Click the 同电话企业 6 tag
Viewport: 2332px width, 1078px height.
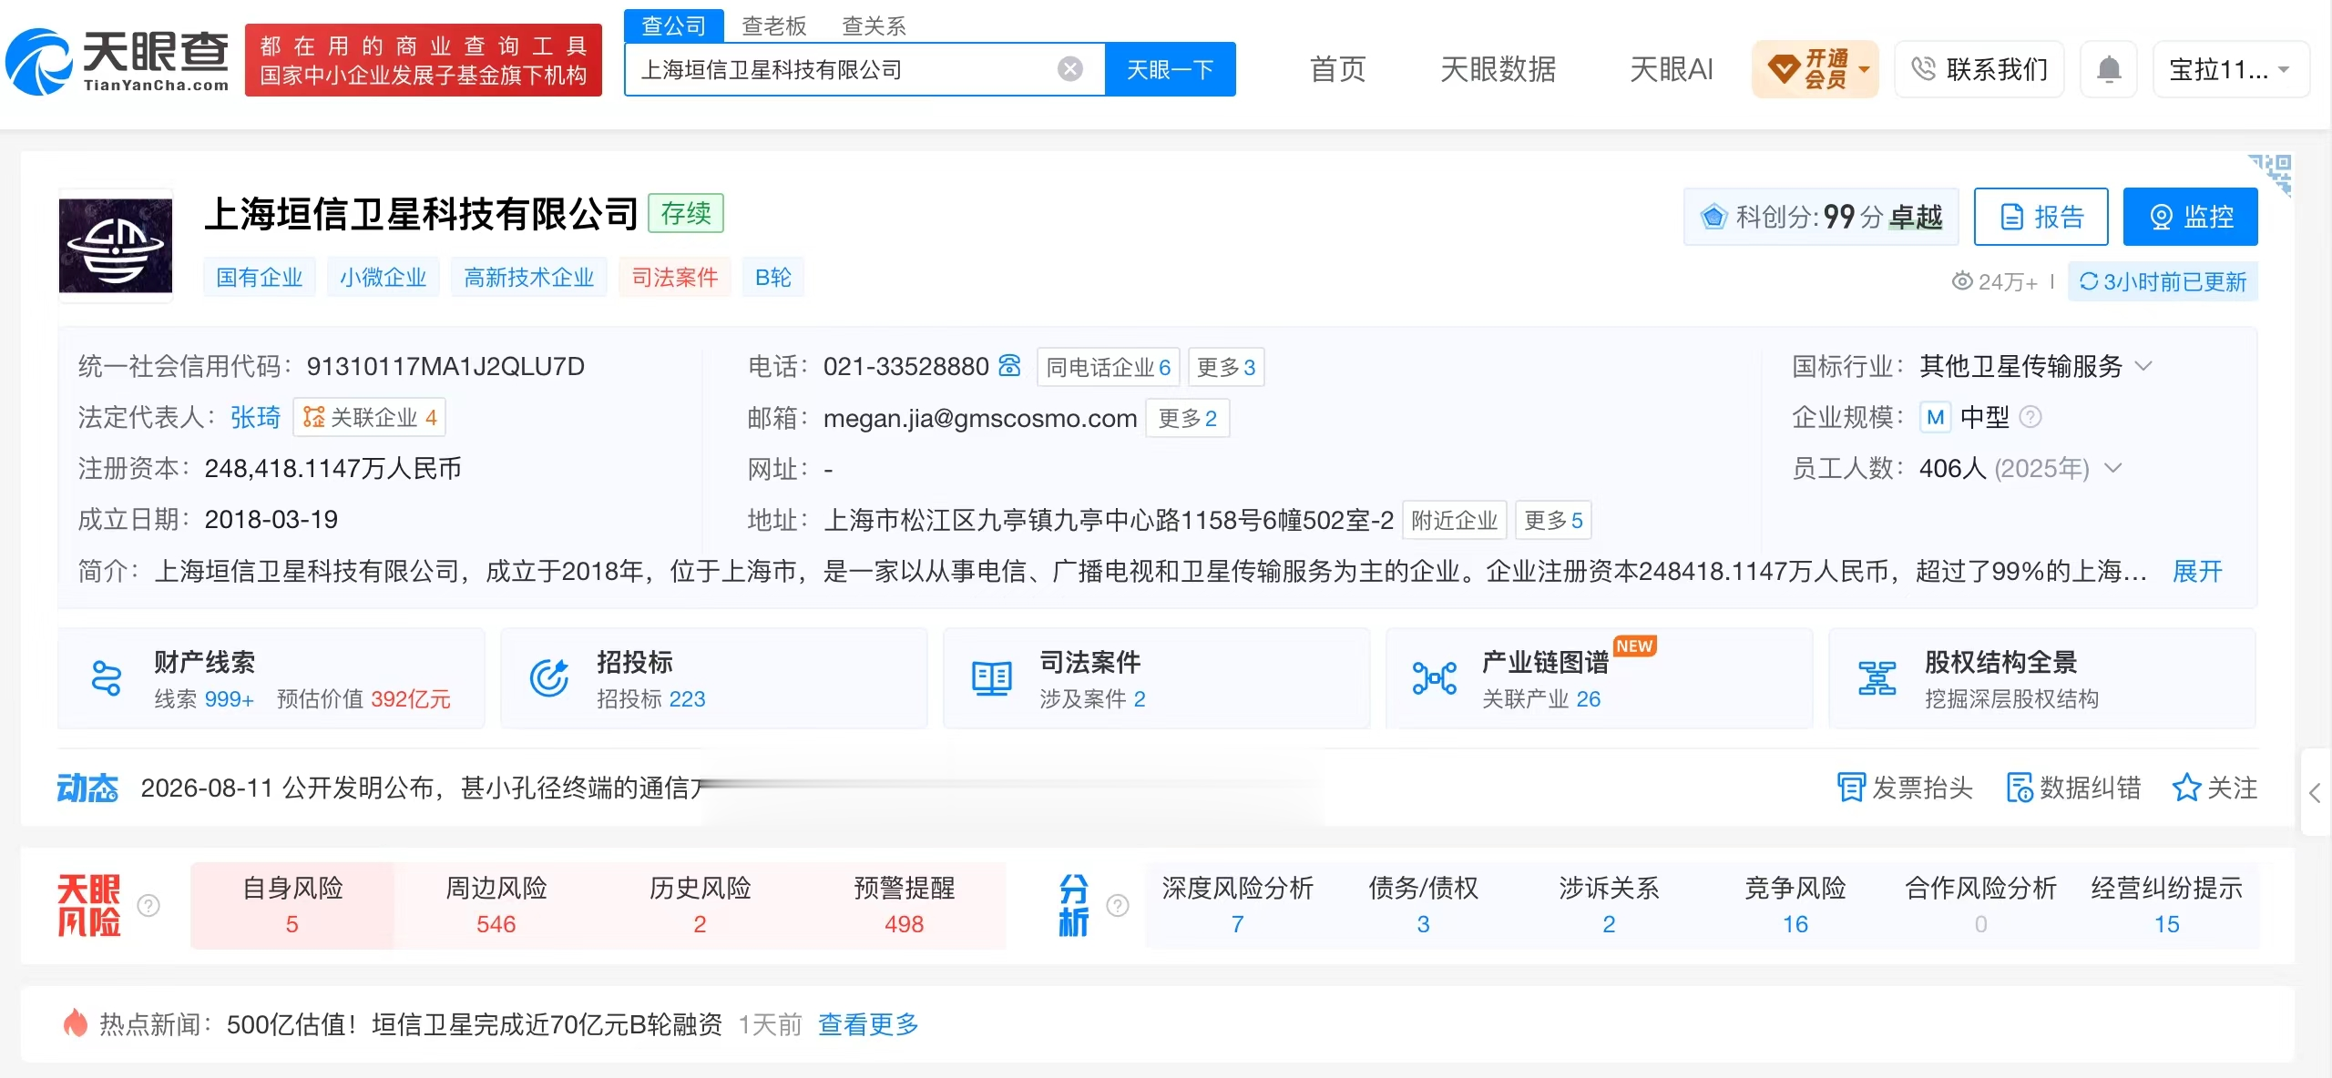click(x=1109, y=367)
